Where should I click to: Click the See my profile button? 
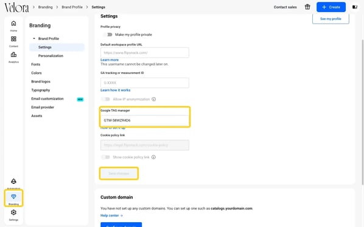coord(331,19)
